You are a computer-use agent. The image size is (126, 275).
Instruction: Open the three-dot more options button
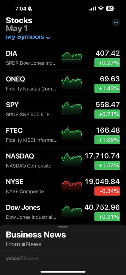[116, 22]
